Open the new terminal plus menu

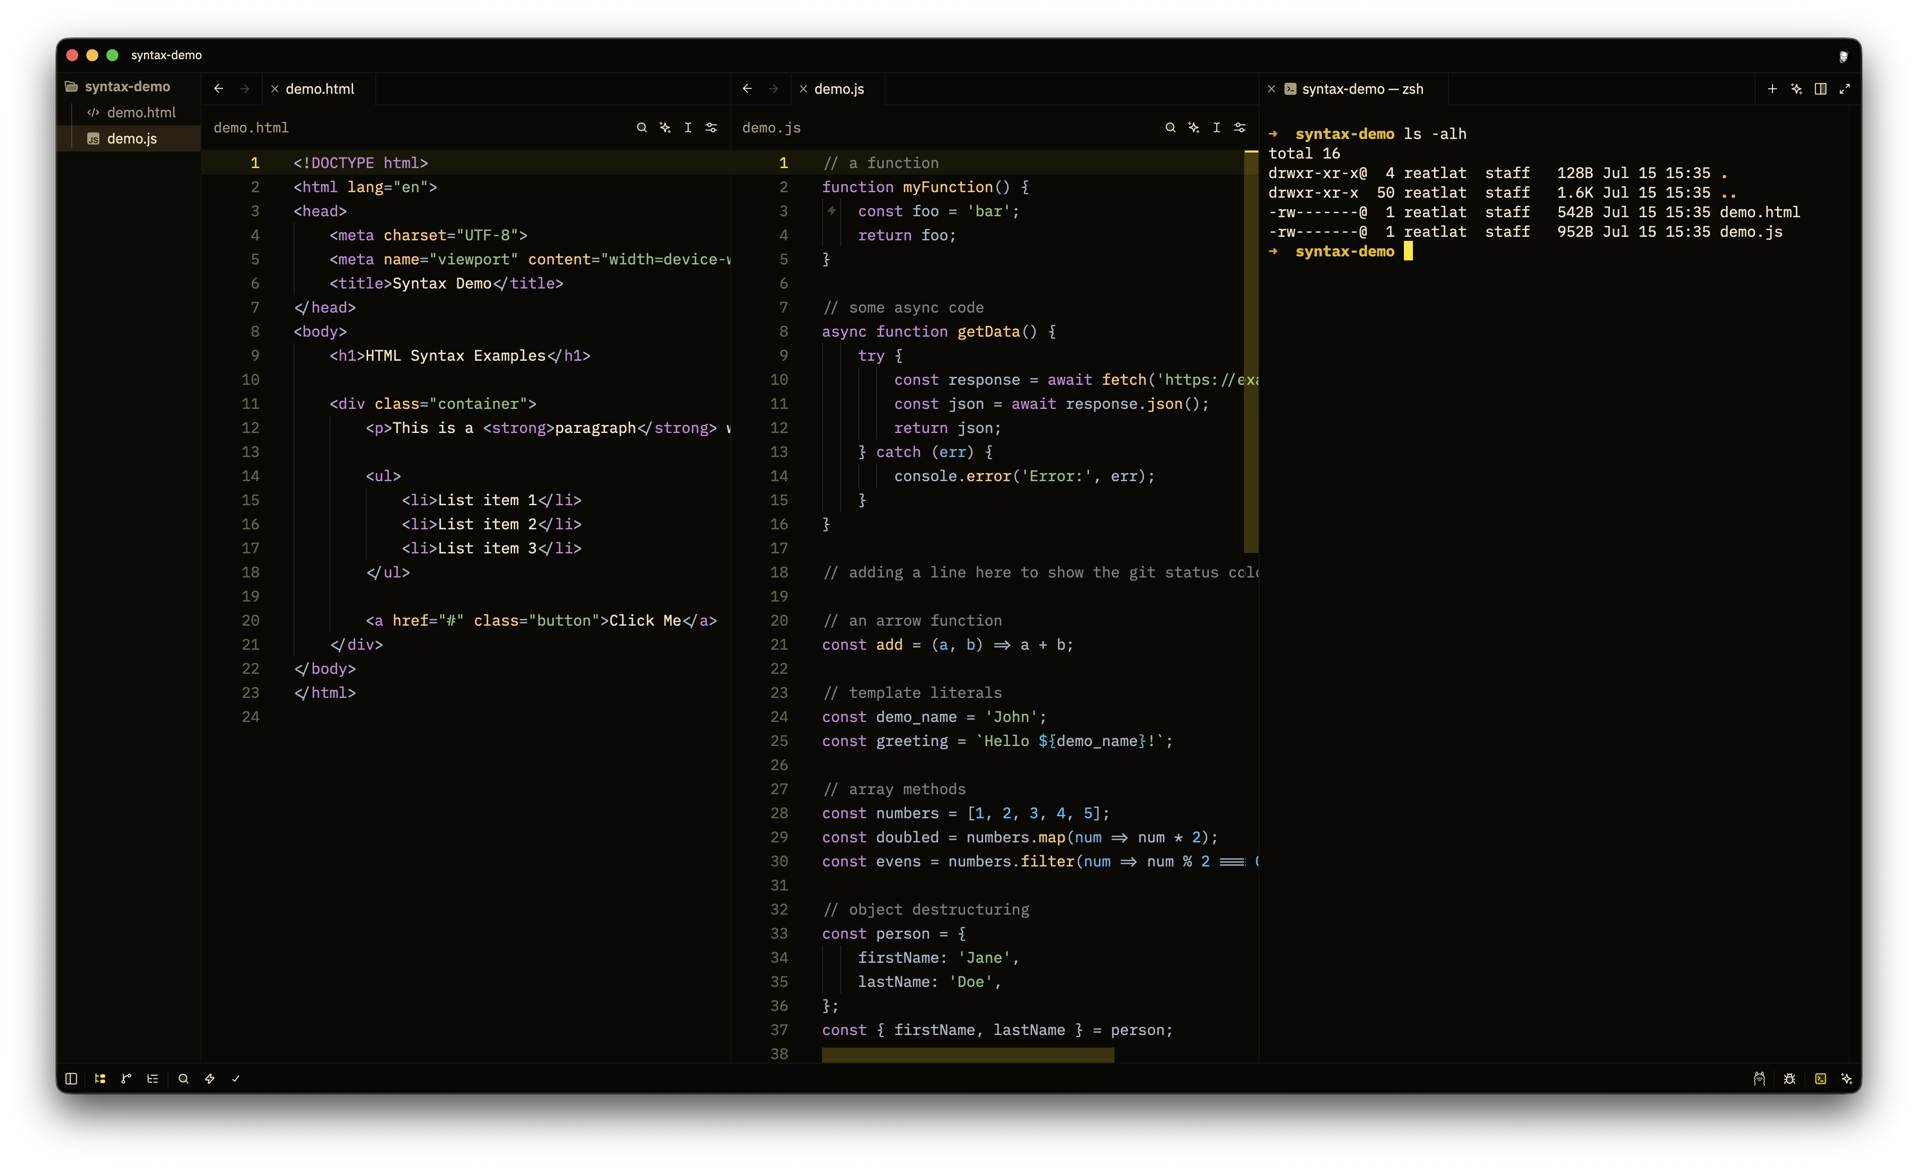[1773, 89]
